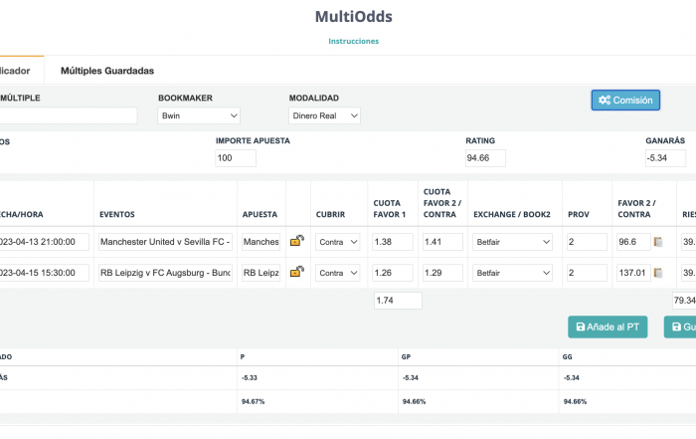
Task: Click the Ganarás field showing -5.34
Action: click(666, 158)
